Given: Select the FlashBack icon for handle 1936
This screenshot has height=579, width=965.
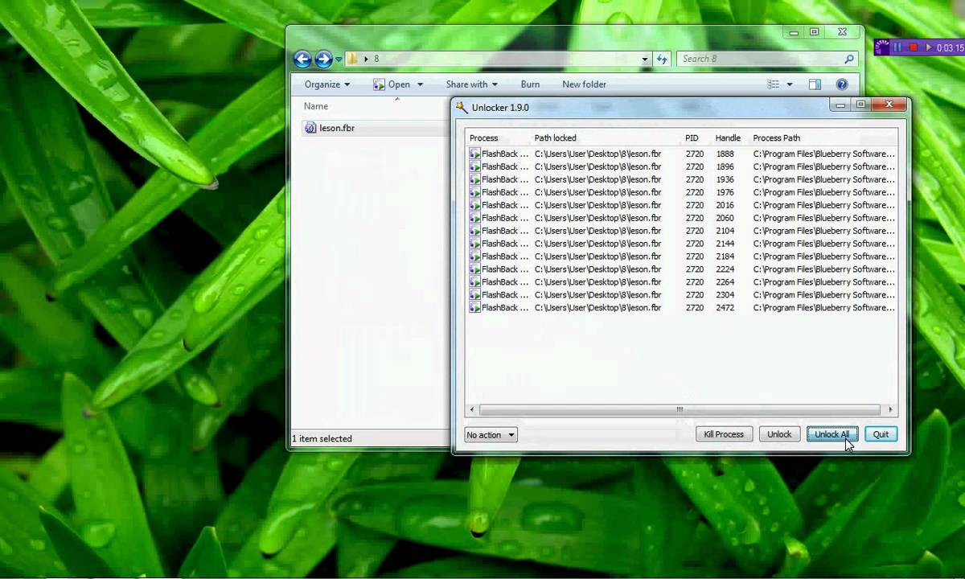Looking at the screenshot, I should [x=474, y=179].
